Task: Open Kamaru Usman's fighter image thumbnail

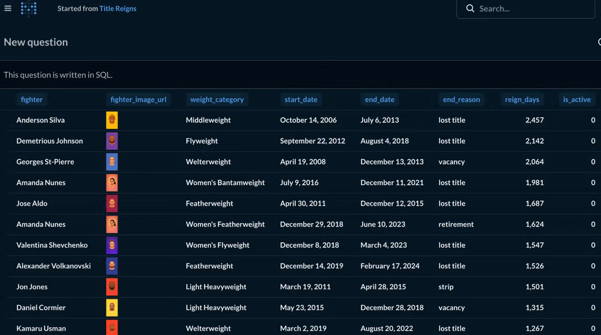Action: pyautogui.click(x=112, y=328)
